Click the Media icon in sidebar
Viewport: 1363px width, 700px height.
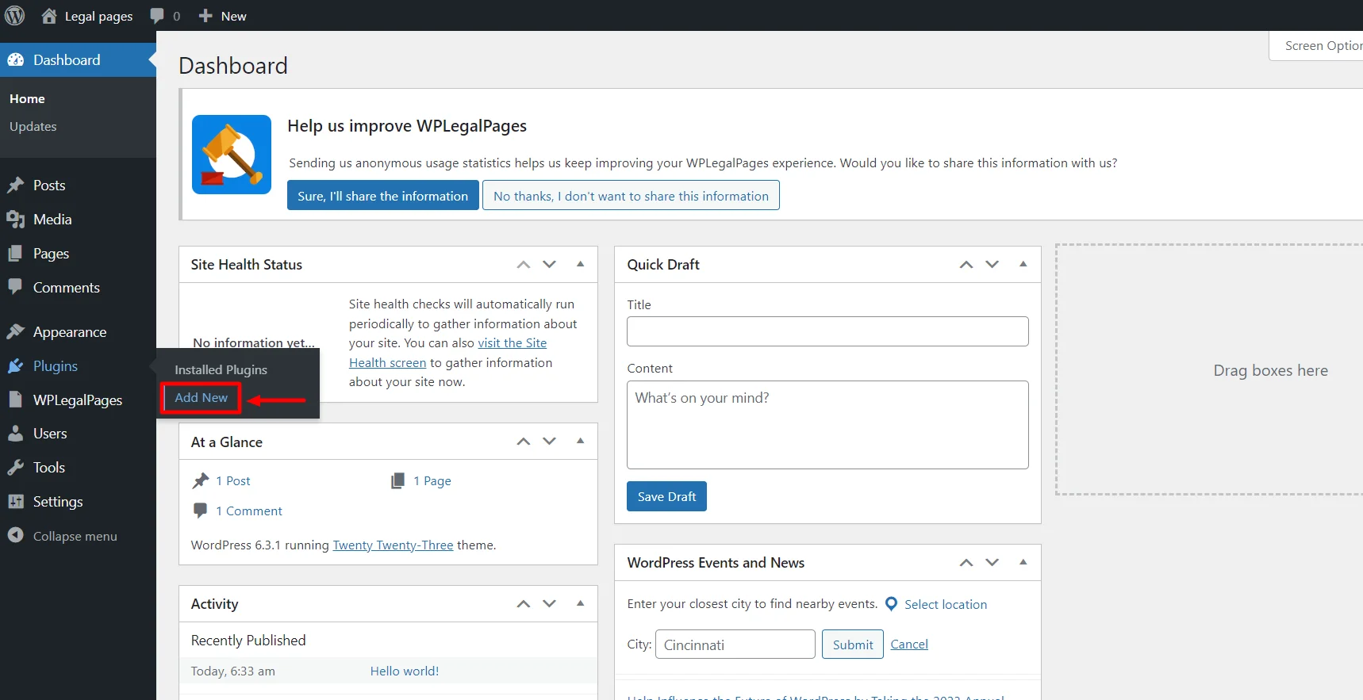(x=16, y=220)
